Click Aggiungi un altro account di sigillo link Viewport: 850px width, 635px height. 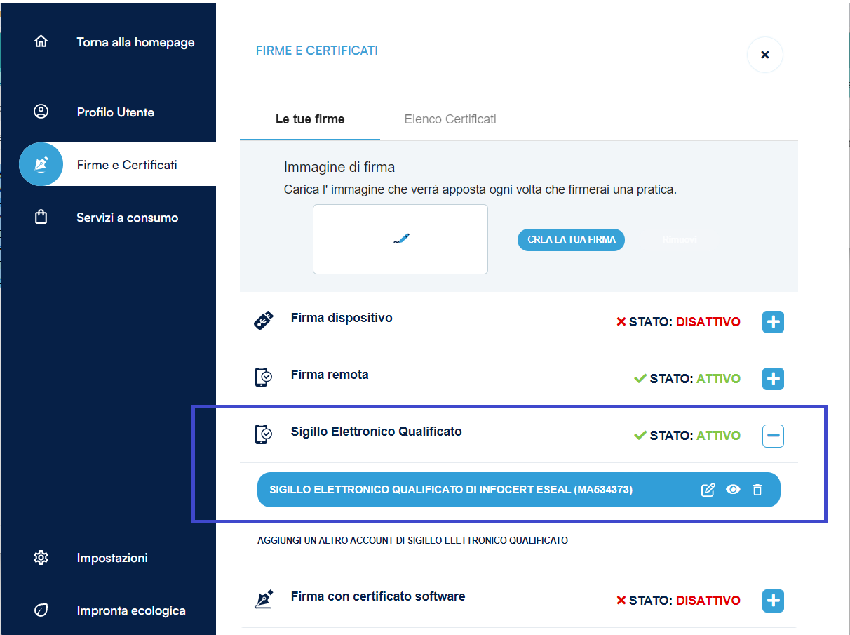(412, 541)
